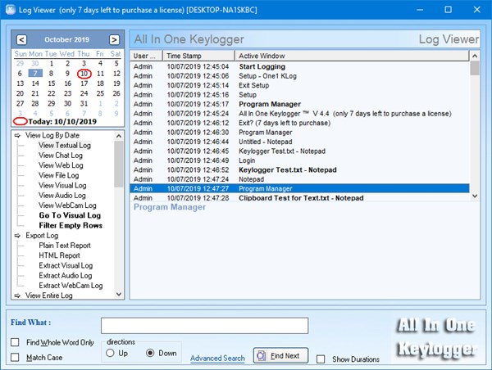Viewport: 492px width, 370px height.
Task: Tick the Show Durations checkbox
Action: coord(321,359)
